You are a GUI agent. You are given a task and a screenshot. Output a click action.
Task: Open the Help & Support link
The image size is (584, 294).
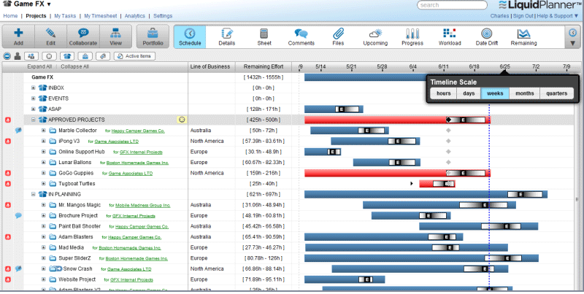(x=557, y=16)
